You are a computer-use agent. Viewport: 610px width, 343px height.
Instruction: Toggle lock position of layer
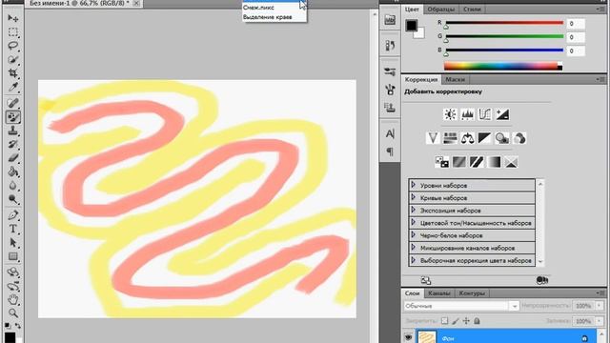pos(466,321)
